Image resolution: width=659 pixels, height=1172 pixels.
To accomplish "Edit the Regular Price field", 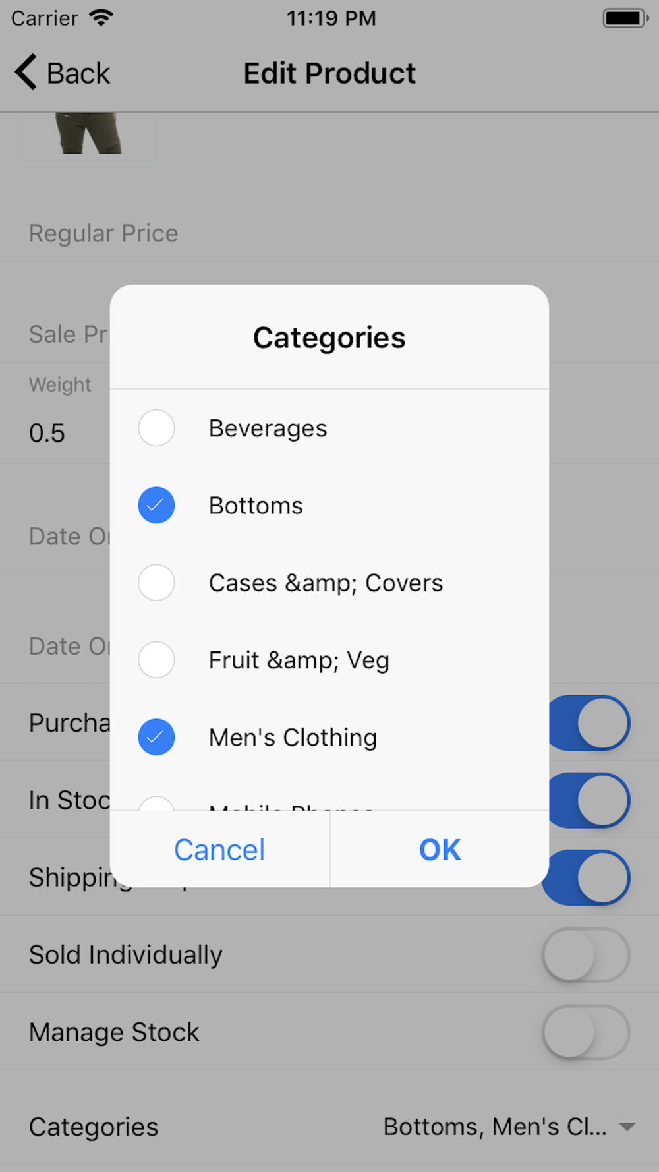I will (329, 233).
